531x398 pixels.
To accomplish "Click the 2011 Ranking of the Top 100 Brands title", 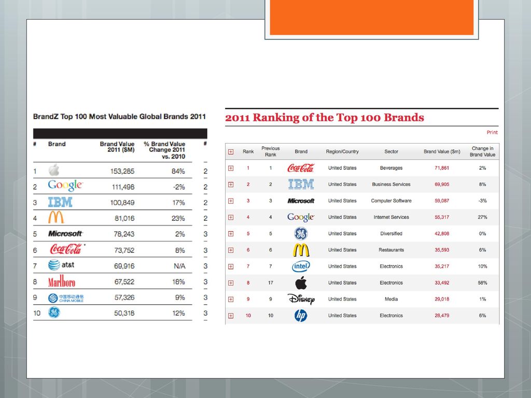I will point(325,118).
